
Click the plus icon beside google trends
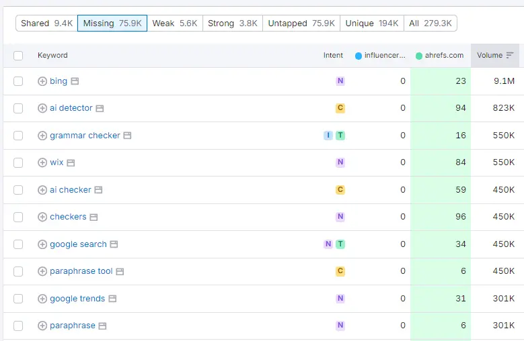42,299
